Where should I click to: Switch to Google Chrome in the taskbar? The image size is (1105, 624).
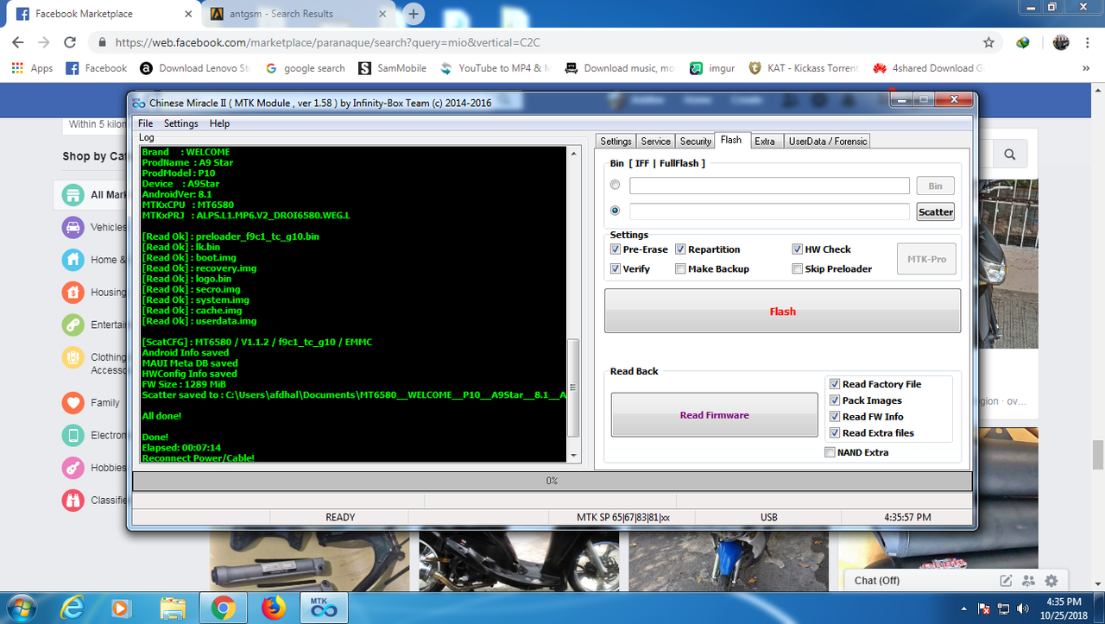(x=224, y=608)
